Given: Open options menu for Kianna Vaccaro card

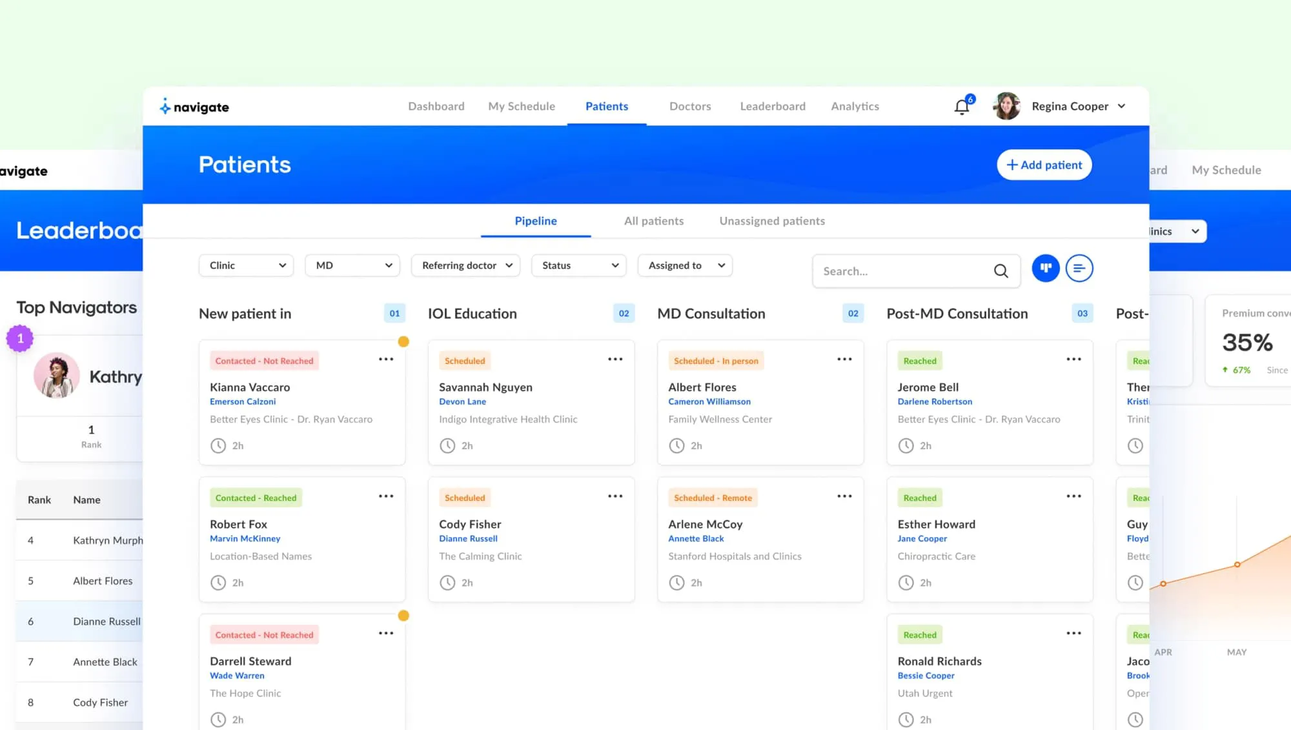Looking at the screenshot, I should coord(386,359).
